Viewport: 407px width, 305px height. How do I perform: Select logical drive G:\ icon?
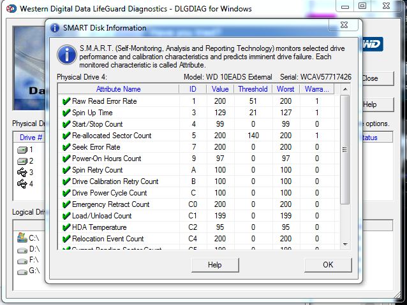22,272
